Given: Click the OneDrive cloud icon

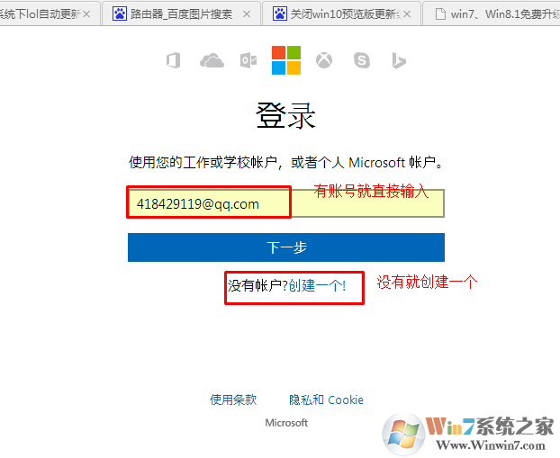Looking at the screenshot, I should pyautogui.click(x=212, y=60).
